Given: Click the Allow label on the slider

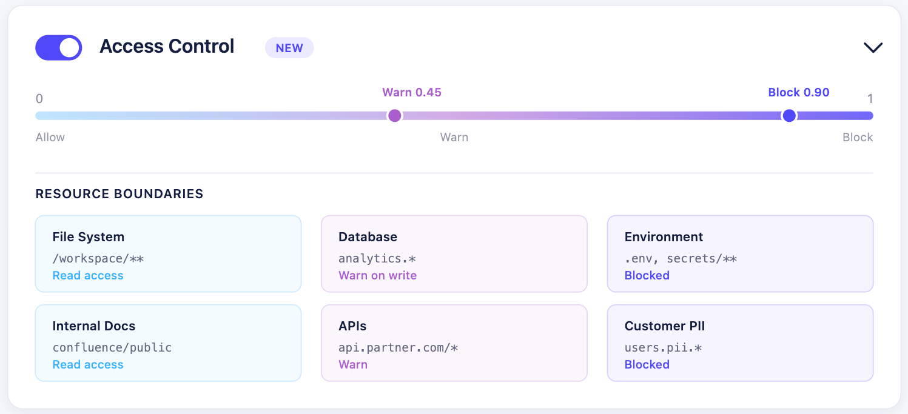Looking at the screenshot, I should point(50,137).
